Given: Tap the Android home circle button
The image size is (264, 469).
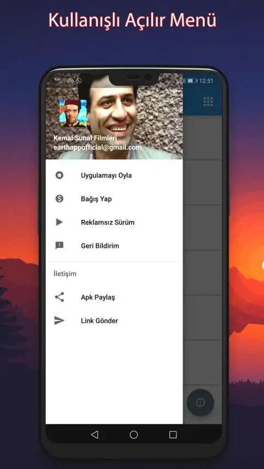Looking at the screenshot, I should point(134,434).
